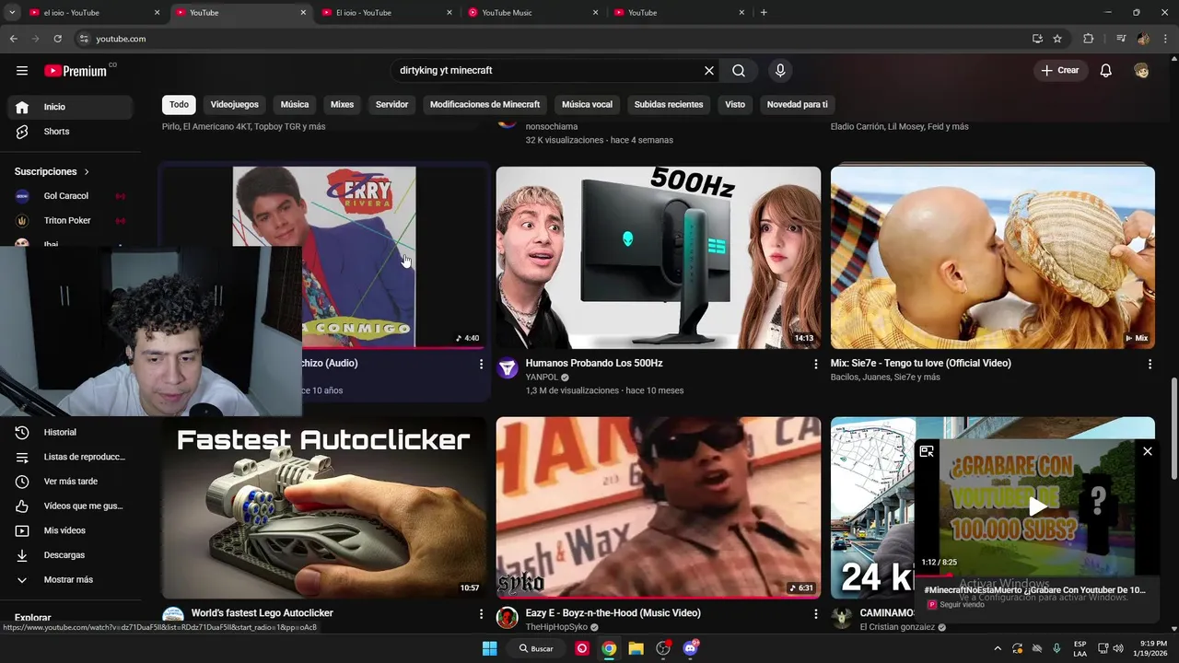Expand Mostrar más in the sidebar
Viewport: 1179px width, 663px height.
70,580
